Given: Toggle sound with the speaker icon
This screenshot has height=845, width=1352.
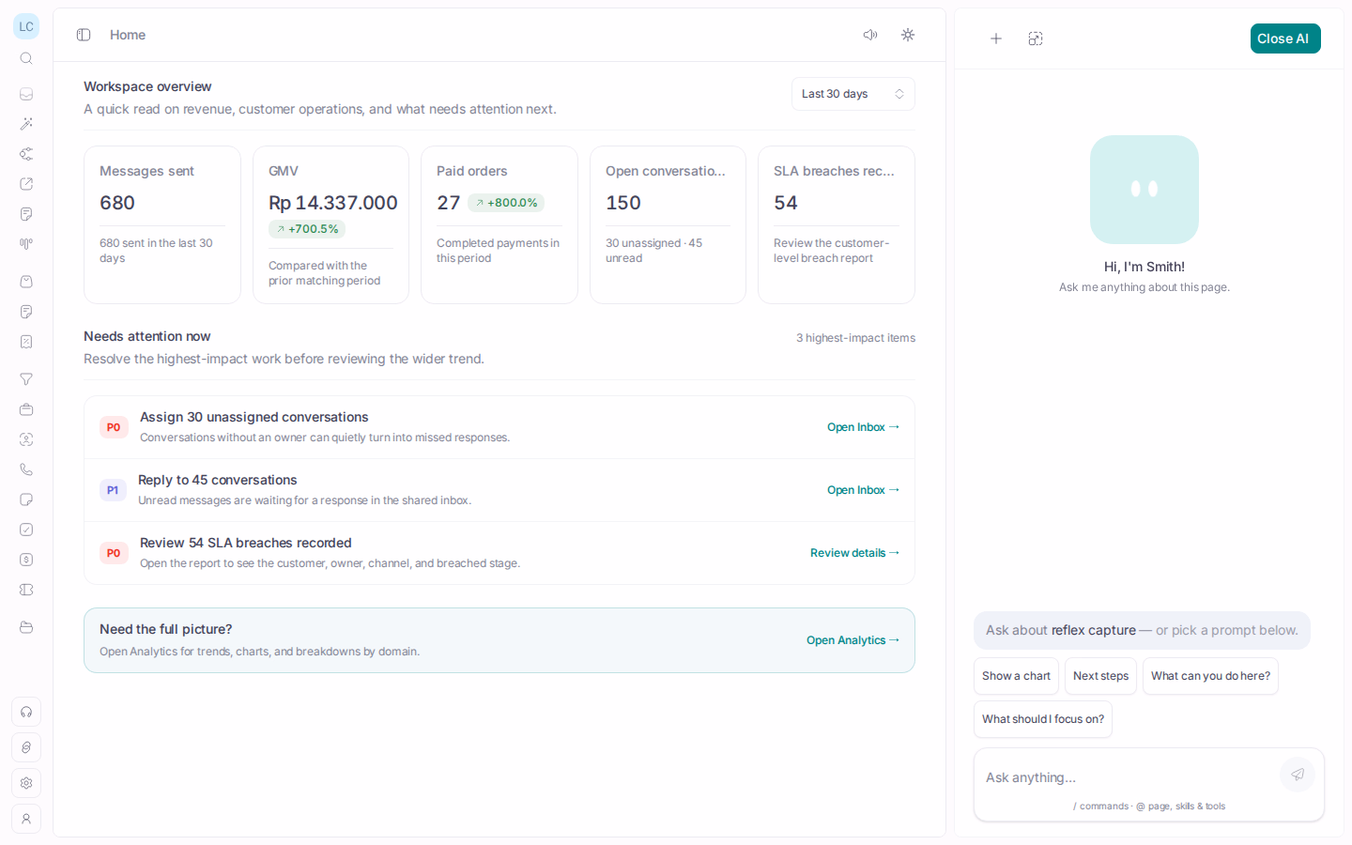Looking at the screenshot, I should pos(870,35).
